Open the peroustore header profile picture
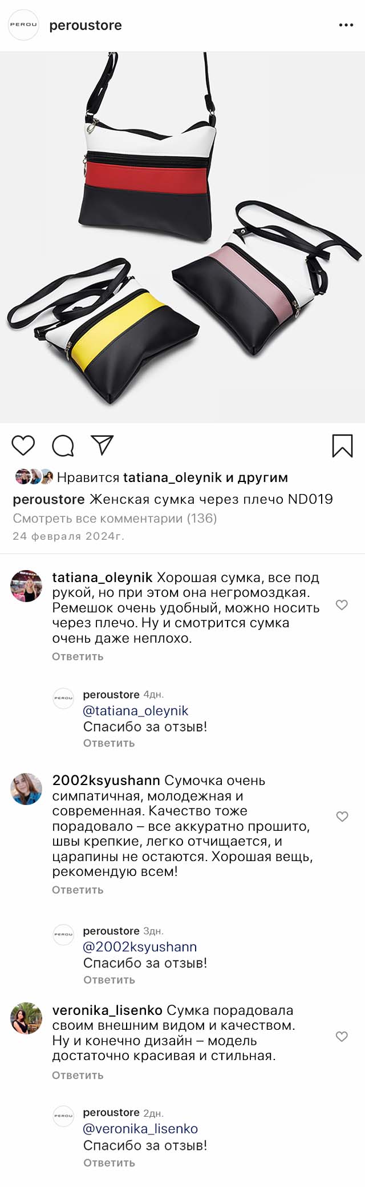 23,25
